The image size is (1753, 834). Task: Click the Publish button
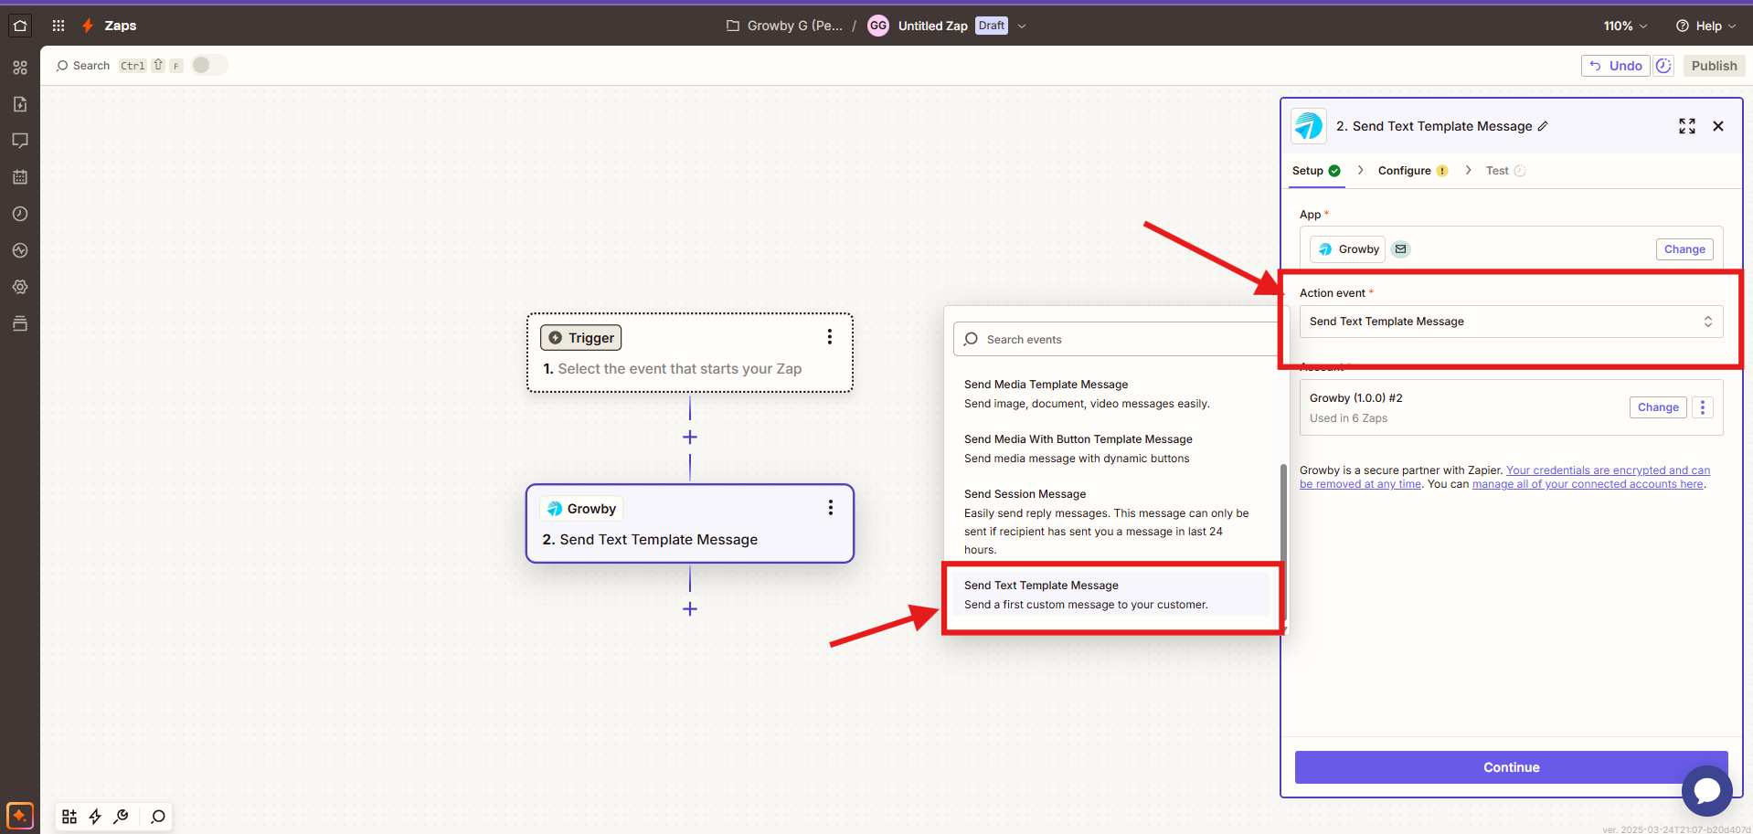click(x=1714, y=66)
